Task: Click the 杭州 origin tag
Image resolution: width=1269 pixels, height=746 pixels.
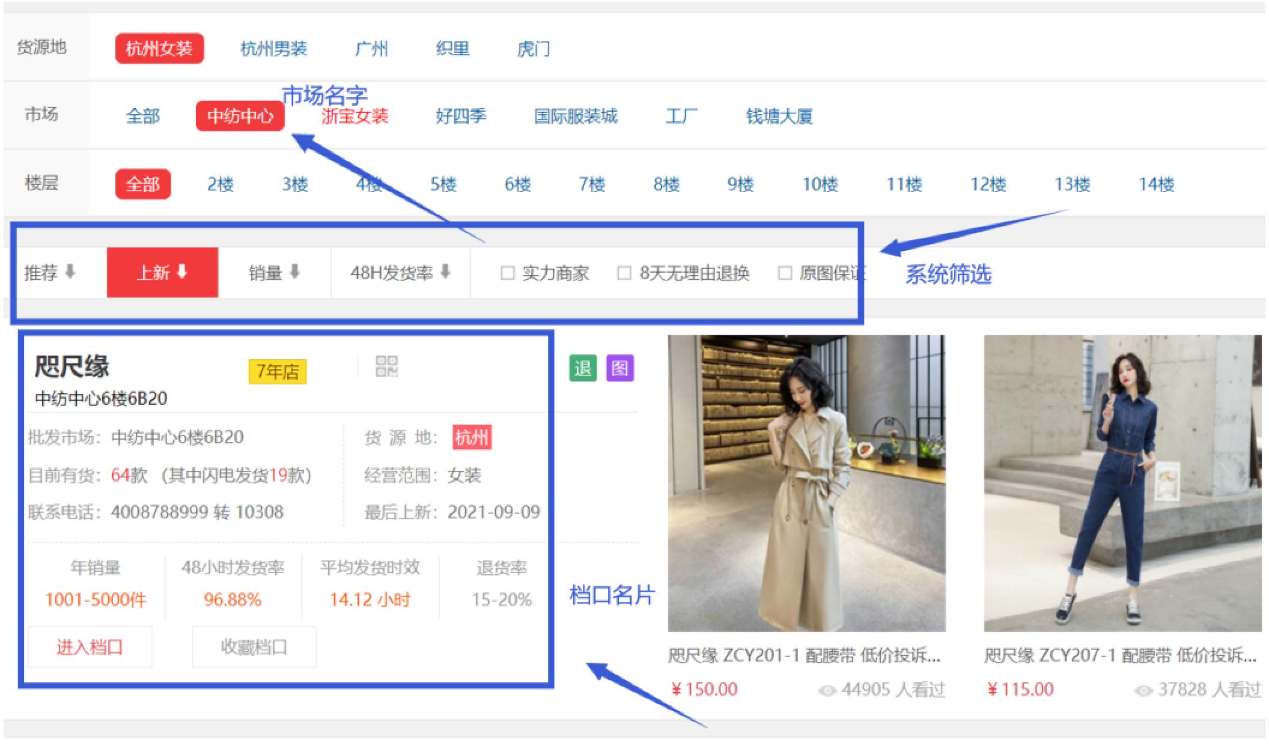Action: point(472,437)
